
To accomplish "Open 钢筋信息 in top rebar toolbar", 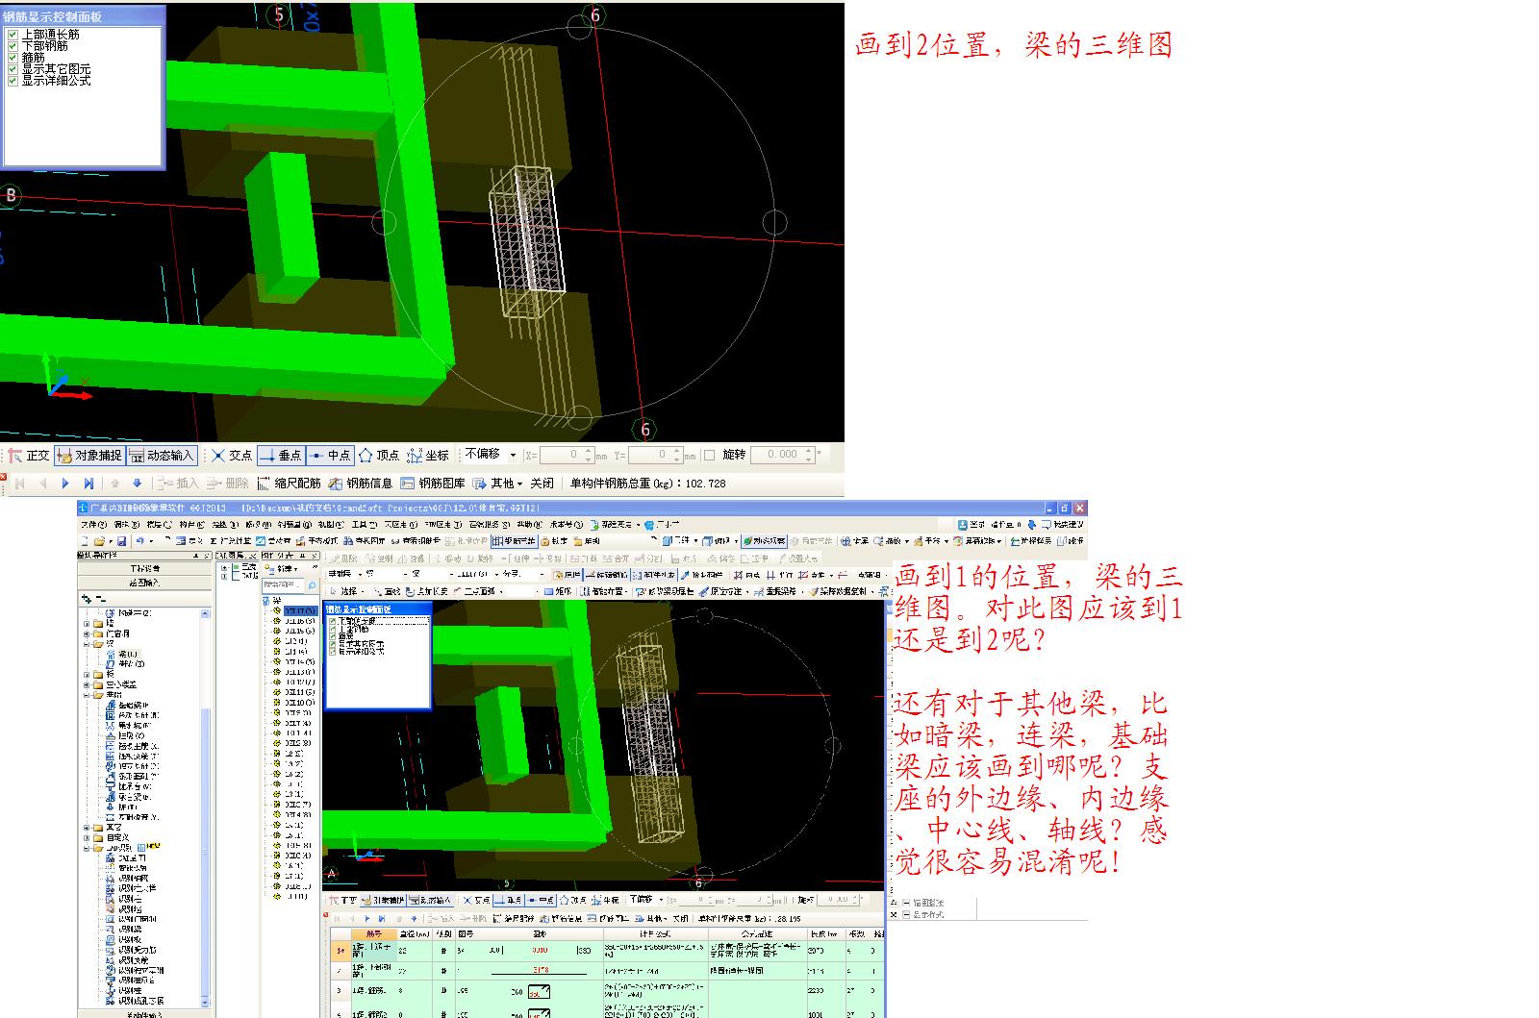I will coord(361,484).
